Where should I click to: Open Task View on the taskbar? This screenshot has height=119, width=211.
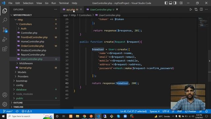coord(64,116)
